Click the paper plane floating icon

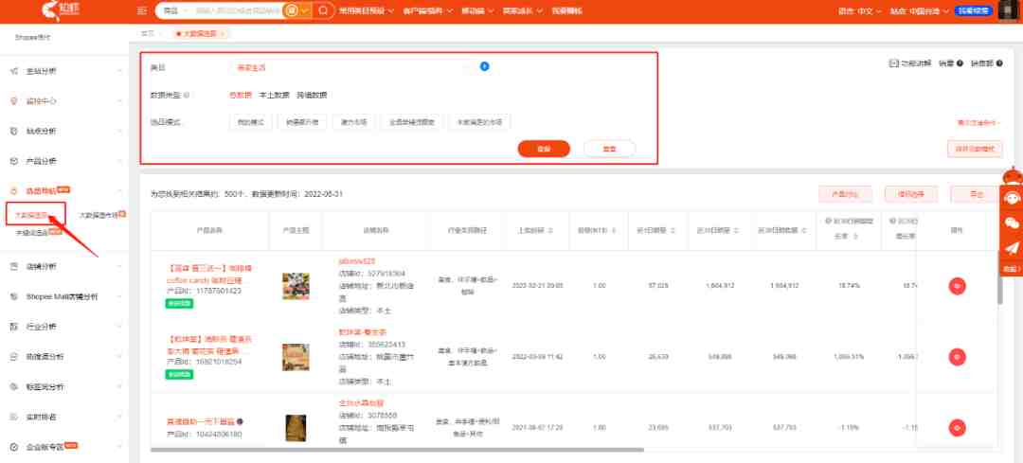tap(1012, 248)
